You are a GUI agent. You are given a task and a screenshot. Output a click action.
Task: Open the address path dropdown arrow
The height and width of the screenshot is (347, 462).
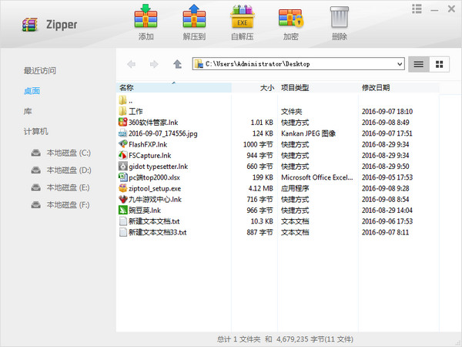click(399, 64)
